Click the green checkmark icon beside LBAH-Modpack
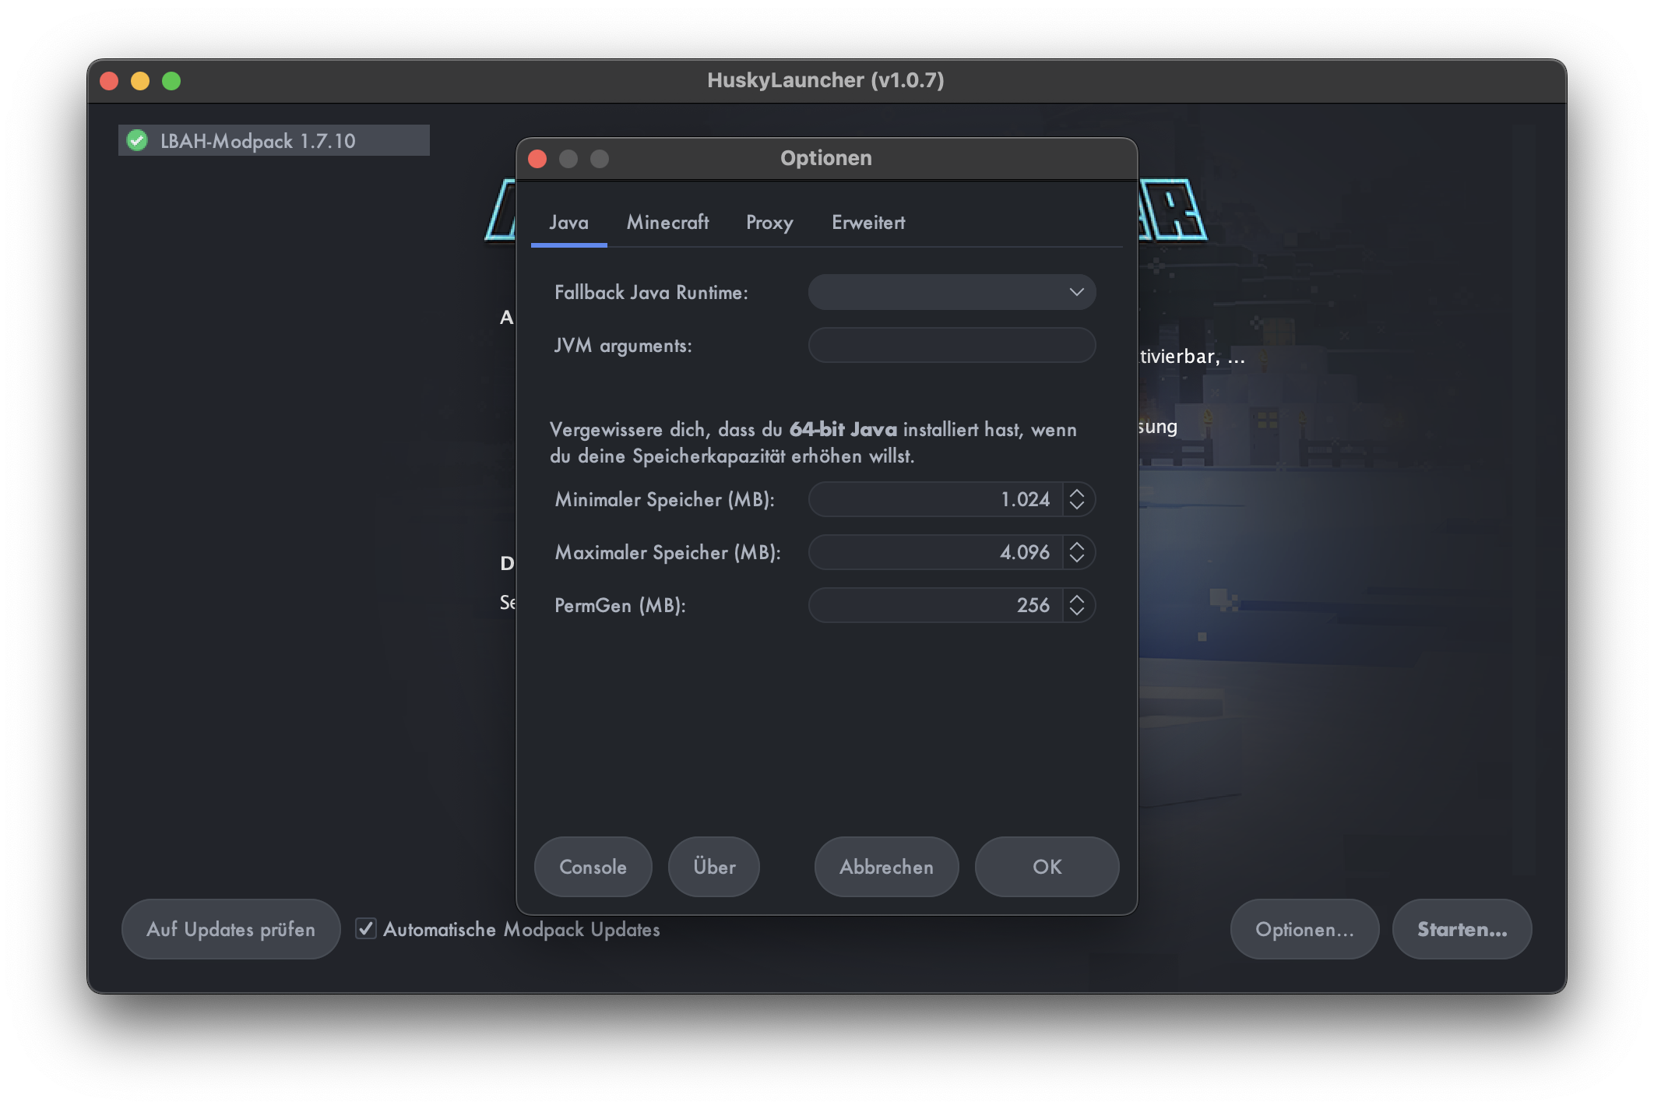This screenshot has width=1654, height=1109. tap(137, 140)
